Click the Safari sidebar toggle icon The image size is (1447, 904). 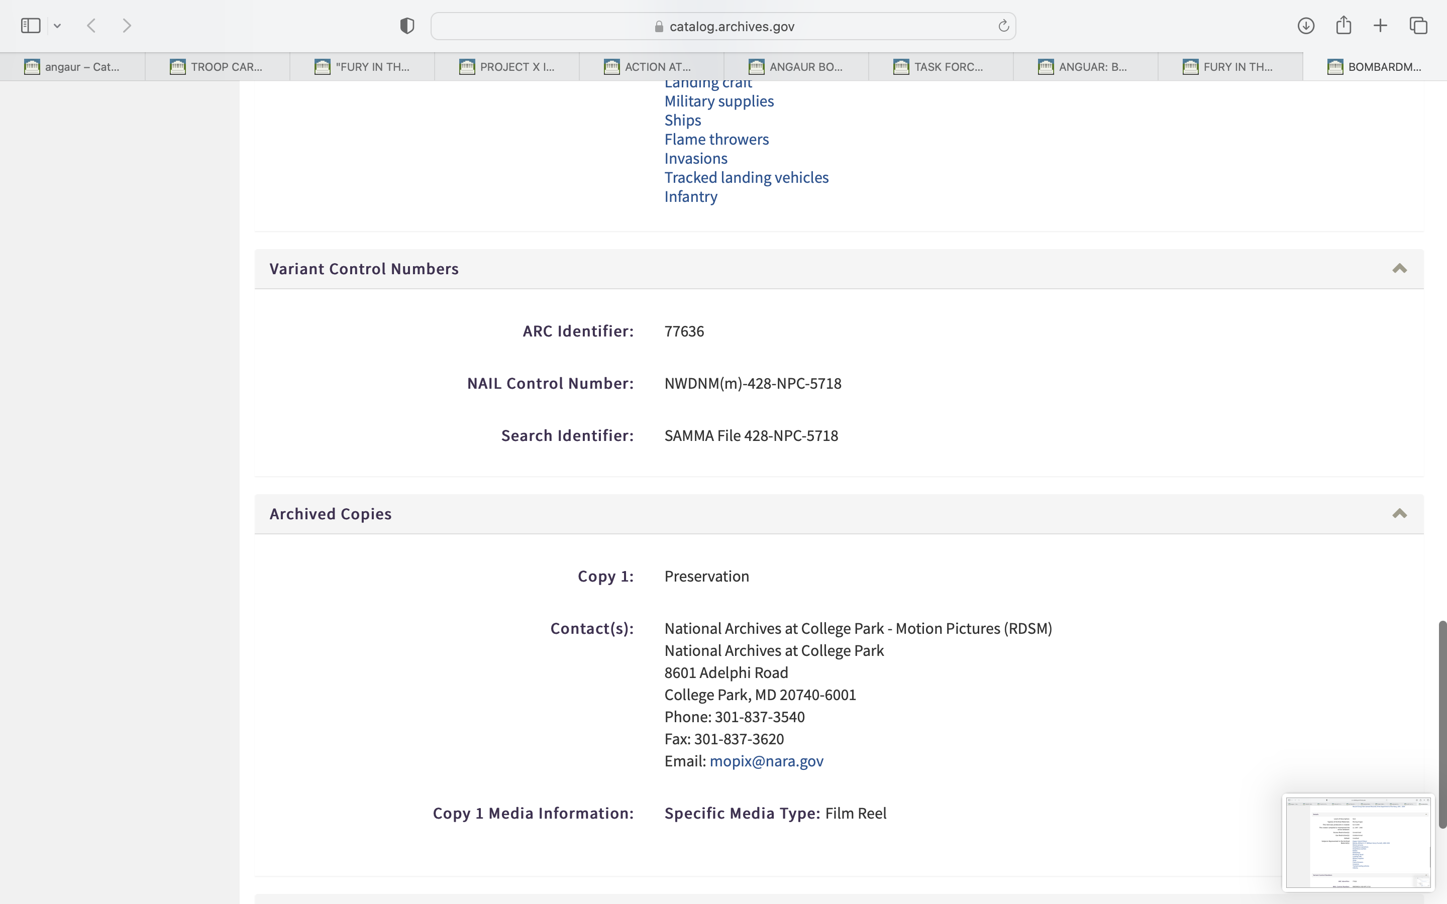point(31,26)
